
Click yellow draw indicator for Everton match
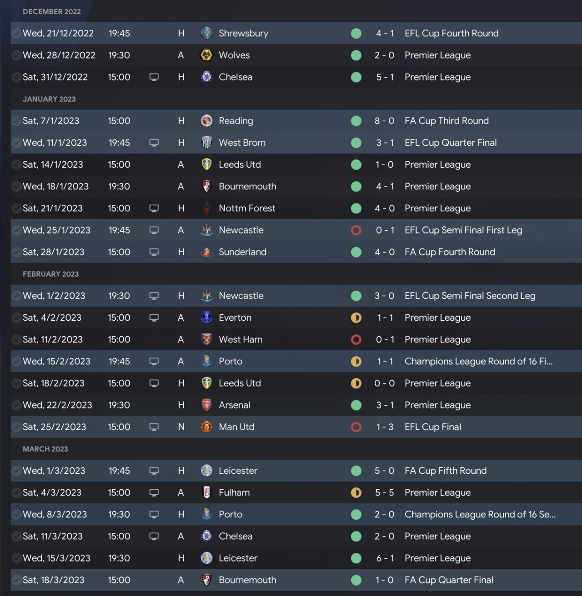[356, 318]
